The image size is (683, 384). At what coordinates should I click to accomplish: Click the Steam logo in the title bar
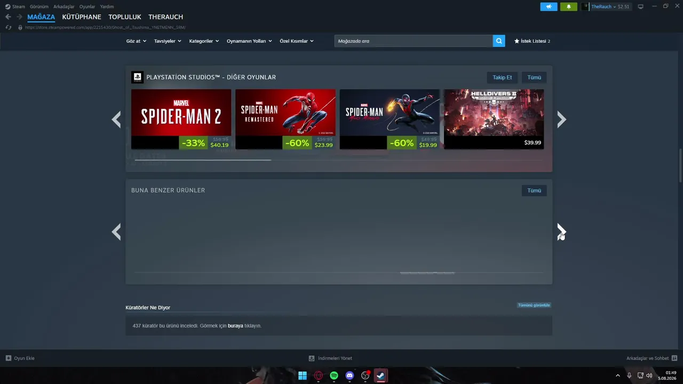tap(7, 6)
